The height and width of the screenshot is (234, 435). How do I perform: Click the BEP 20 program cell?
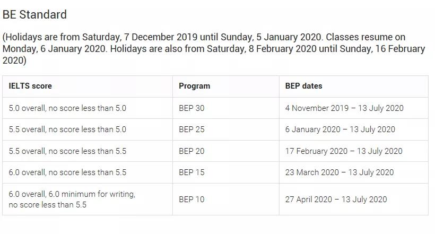click(x=192, y=151)
